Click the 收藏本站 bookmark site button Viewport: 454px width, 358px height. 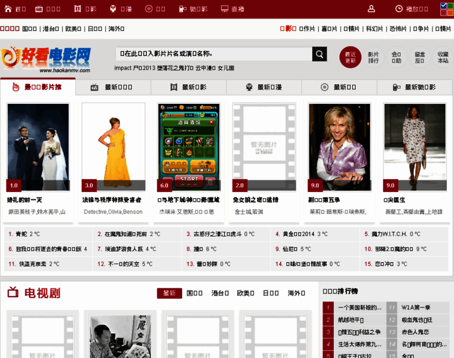pos(443,57)
